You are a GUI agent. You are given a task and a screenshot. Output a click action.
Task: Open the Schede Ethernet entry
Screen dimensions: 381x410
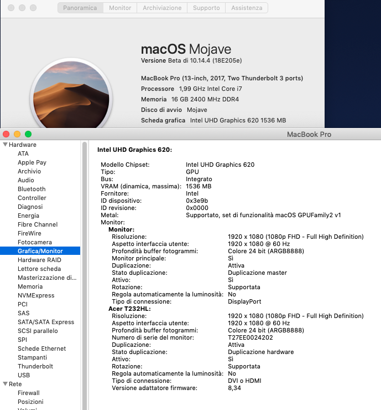click(x=42, y=348)
